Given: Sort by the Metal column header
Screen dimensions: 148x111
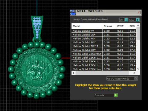Looking at the screenshot, I should [x=87, y=26].
